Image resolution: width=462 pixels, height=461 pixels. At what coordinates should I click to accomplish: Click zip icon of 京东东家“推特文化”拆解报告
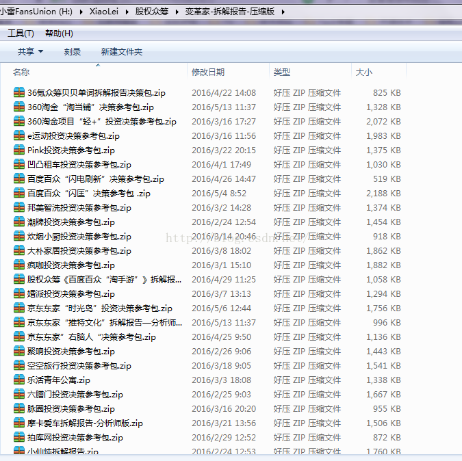point(19,322)
